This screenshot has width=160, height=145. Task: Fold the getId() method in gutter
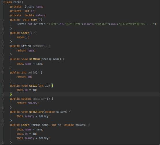click(3, 72)
